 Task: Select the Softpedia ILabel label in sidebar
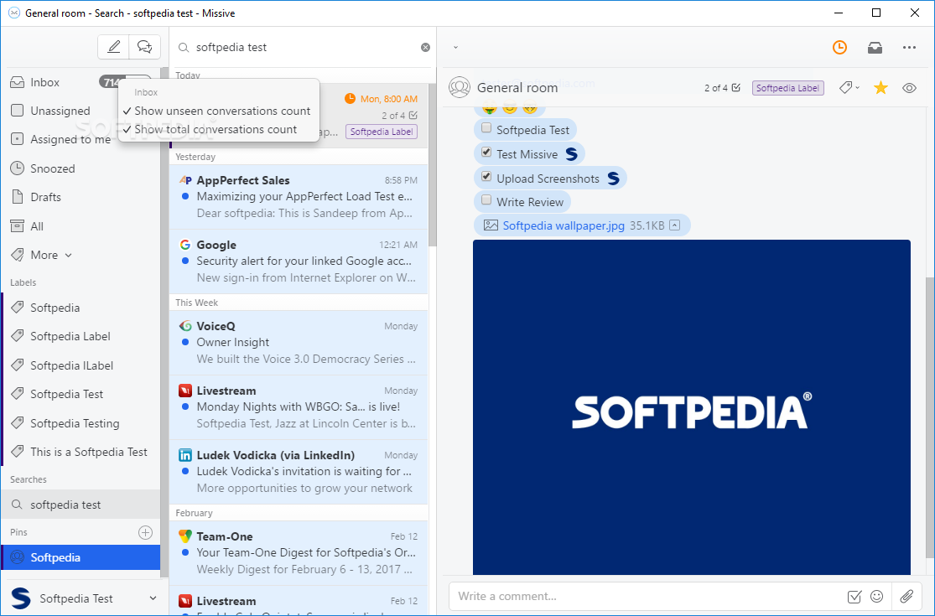[81, 365]
